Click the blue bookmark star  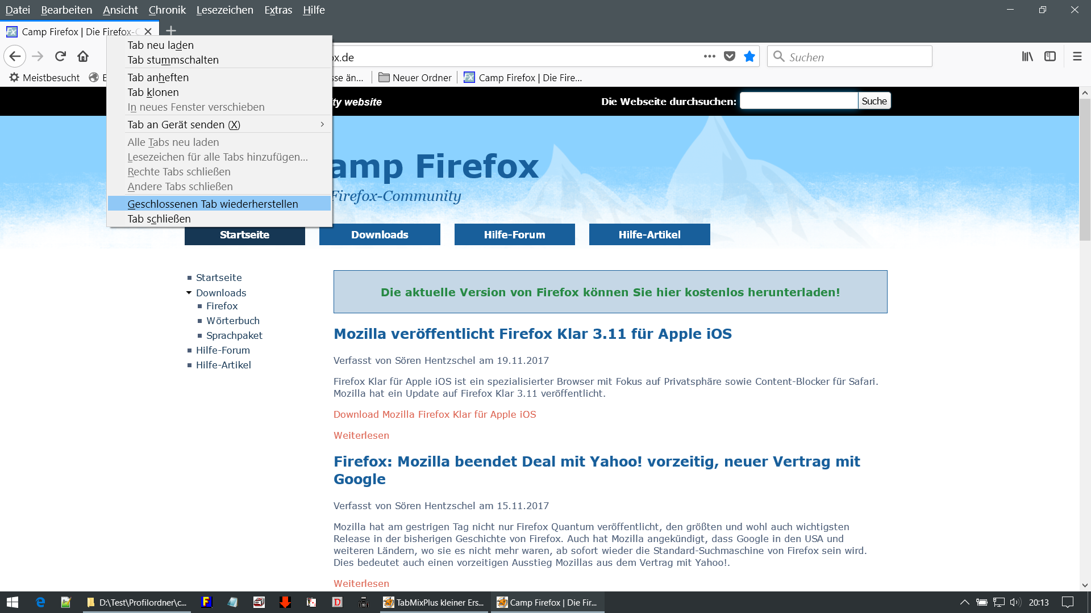click(749, 56)
